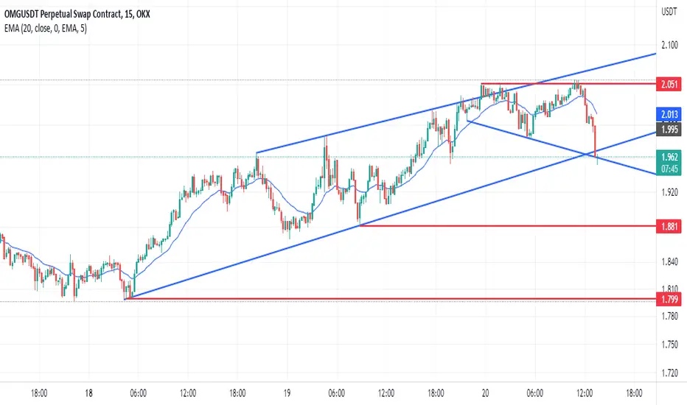Click the 2.100 level on price scale
687x405 pixels.
[669, 45]
